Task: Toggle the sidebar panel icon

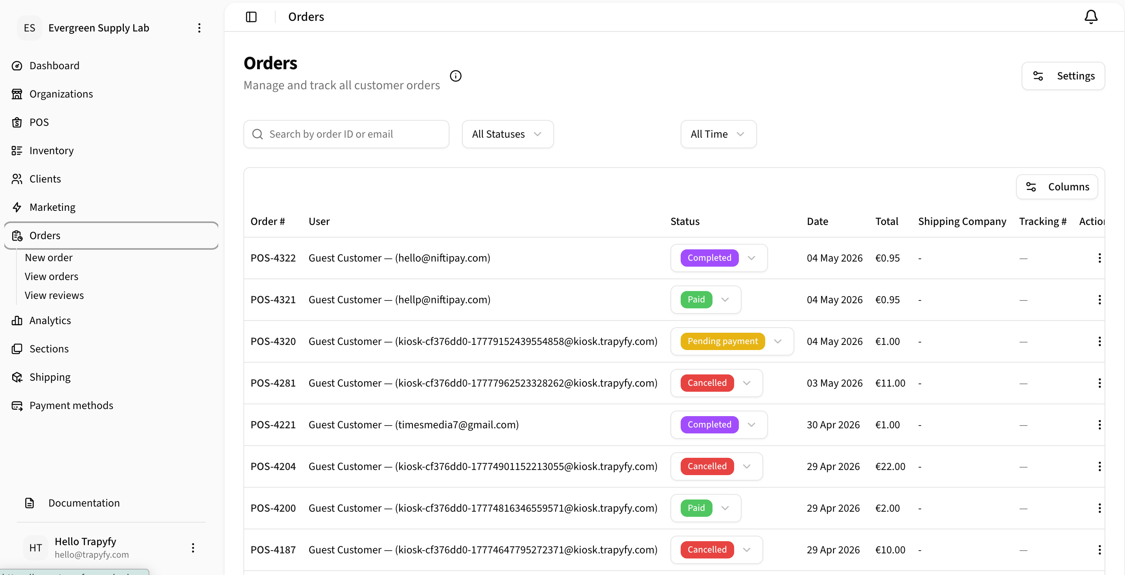Action: click(x=251, y=17)
